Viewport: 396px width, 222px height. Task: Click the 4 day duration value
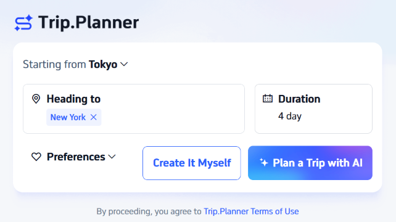coord(290,116)
